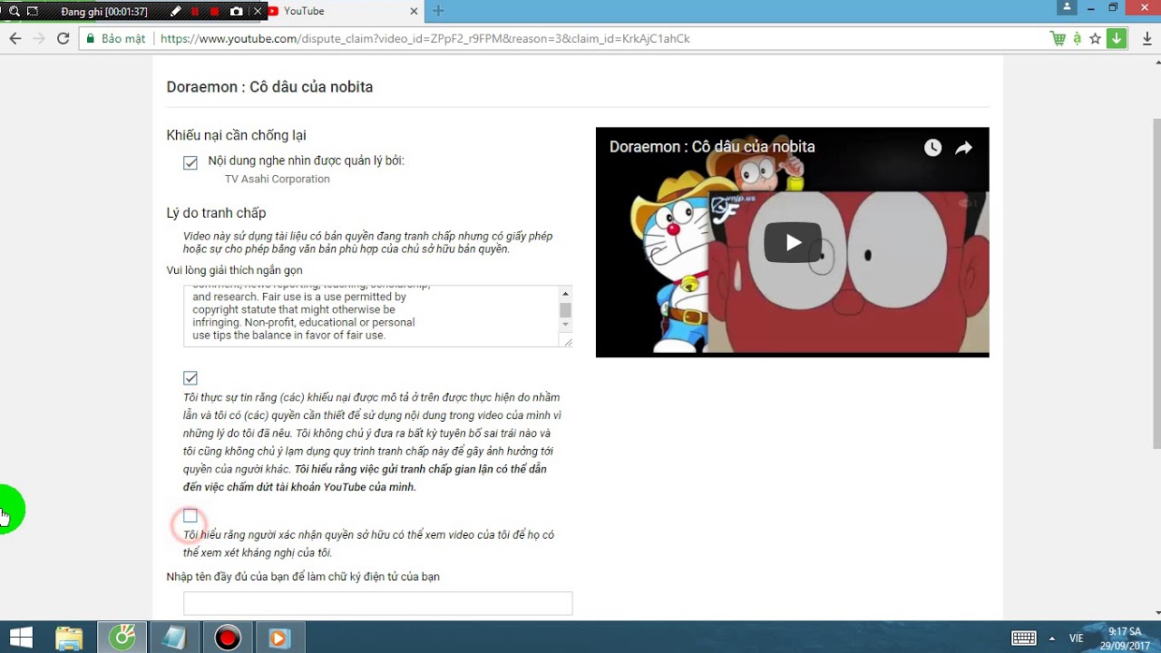Open File Explorer from the taskbar

[70, 638]
